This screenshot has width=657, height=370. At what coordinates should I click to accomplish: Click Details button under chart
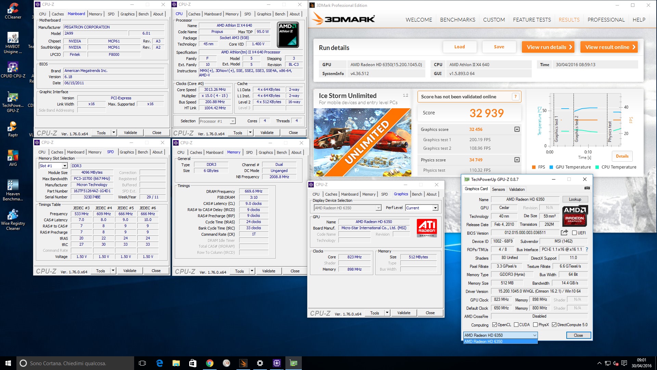click(x=622, y=156)
